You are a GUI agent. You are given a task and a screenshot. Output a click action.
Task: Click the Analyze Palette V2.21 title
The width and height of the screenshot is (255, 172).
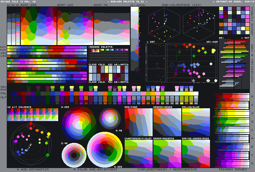click(x=127, y=2)
